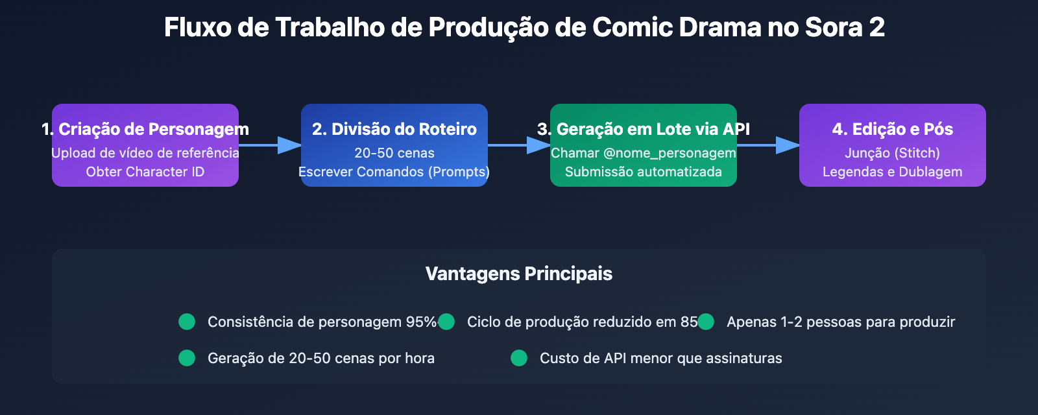Select the Divisão do Roteiro step heading
This screenshot has height=415, width=1038.
tap(394, 129)
